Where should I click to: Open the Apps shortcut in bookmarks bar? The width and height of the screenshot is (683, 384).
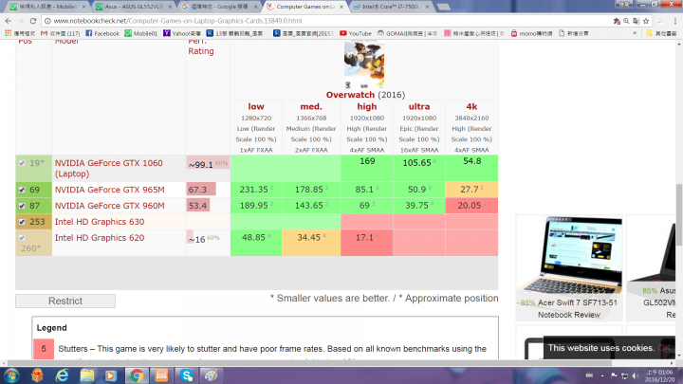(x=20, y=33)
